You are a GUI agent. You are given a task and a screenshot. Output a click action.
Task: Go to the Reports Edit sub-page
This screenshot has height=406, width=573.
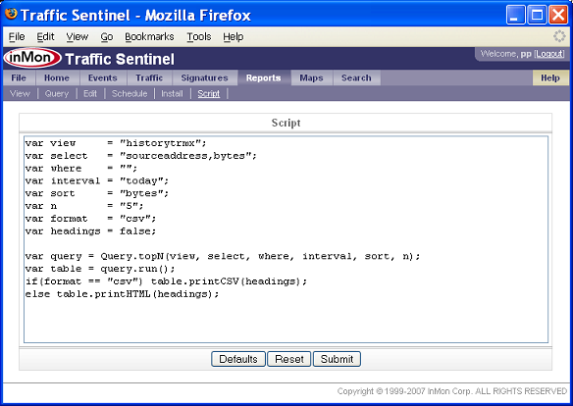click(90, 94)
